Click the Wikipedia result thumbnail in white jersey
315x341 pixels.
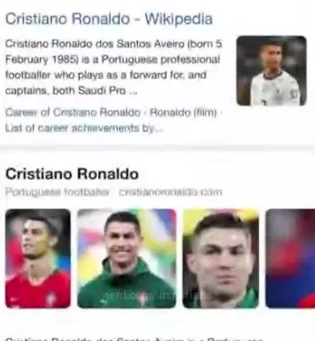tap(272, 70)
